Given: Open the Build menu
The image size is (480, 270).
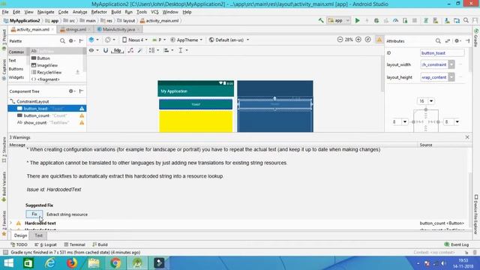Looking at the screenshot, I should [x=115, y=12].
